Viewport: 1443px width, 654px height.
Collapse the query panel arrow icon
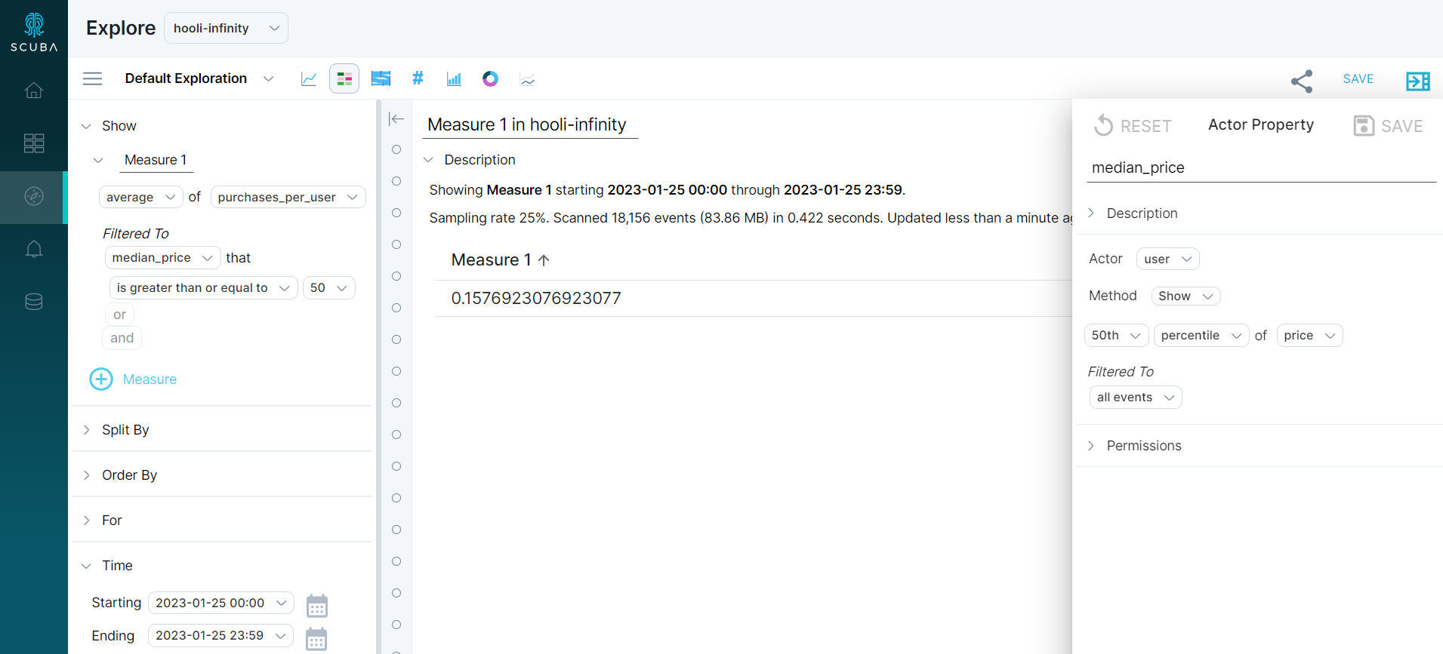pyautogui.click(x=396, y=118)
